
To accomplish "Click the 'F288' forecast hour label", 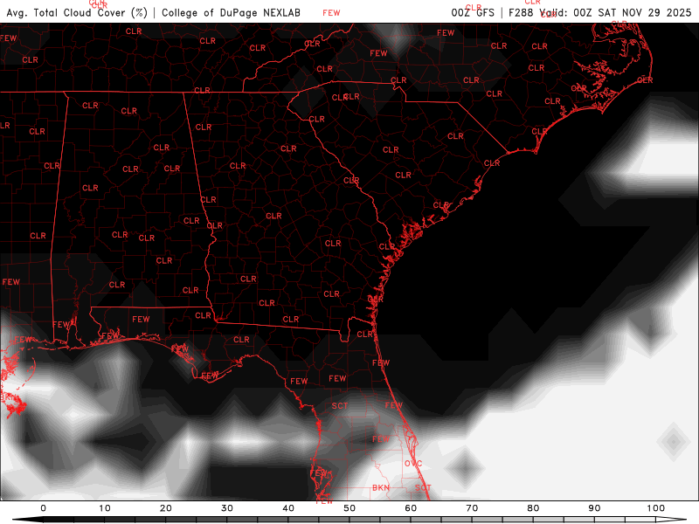I will [x=521, y=12].
